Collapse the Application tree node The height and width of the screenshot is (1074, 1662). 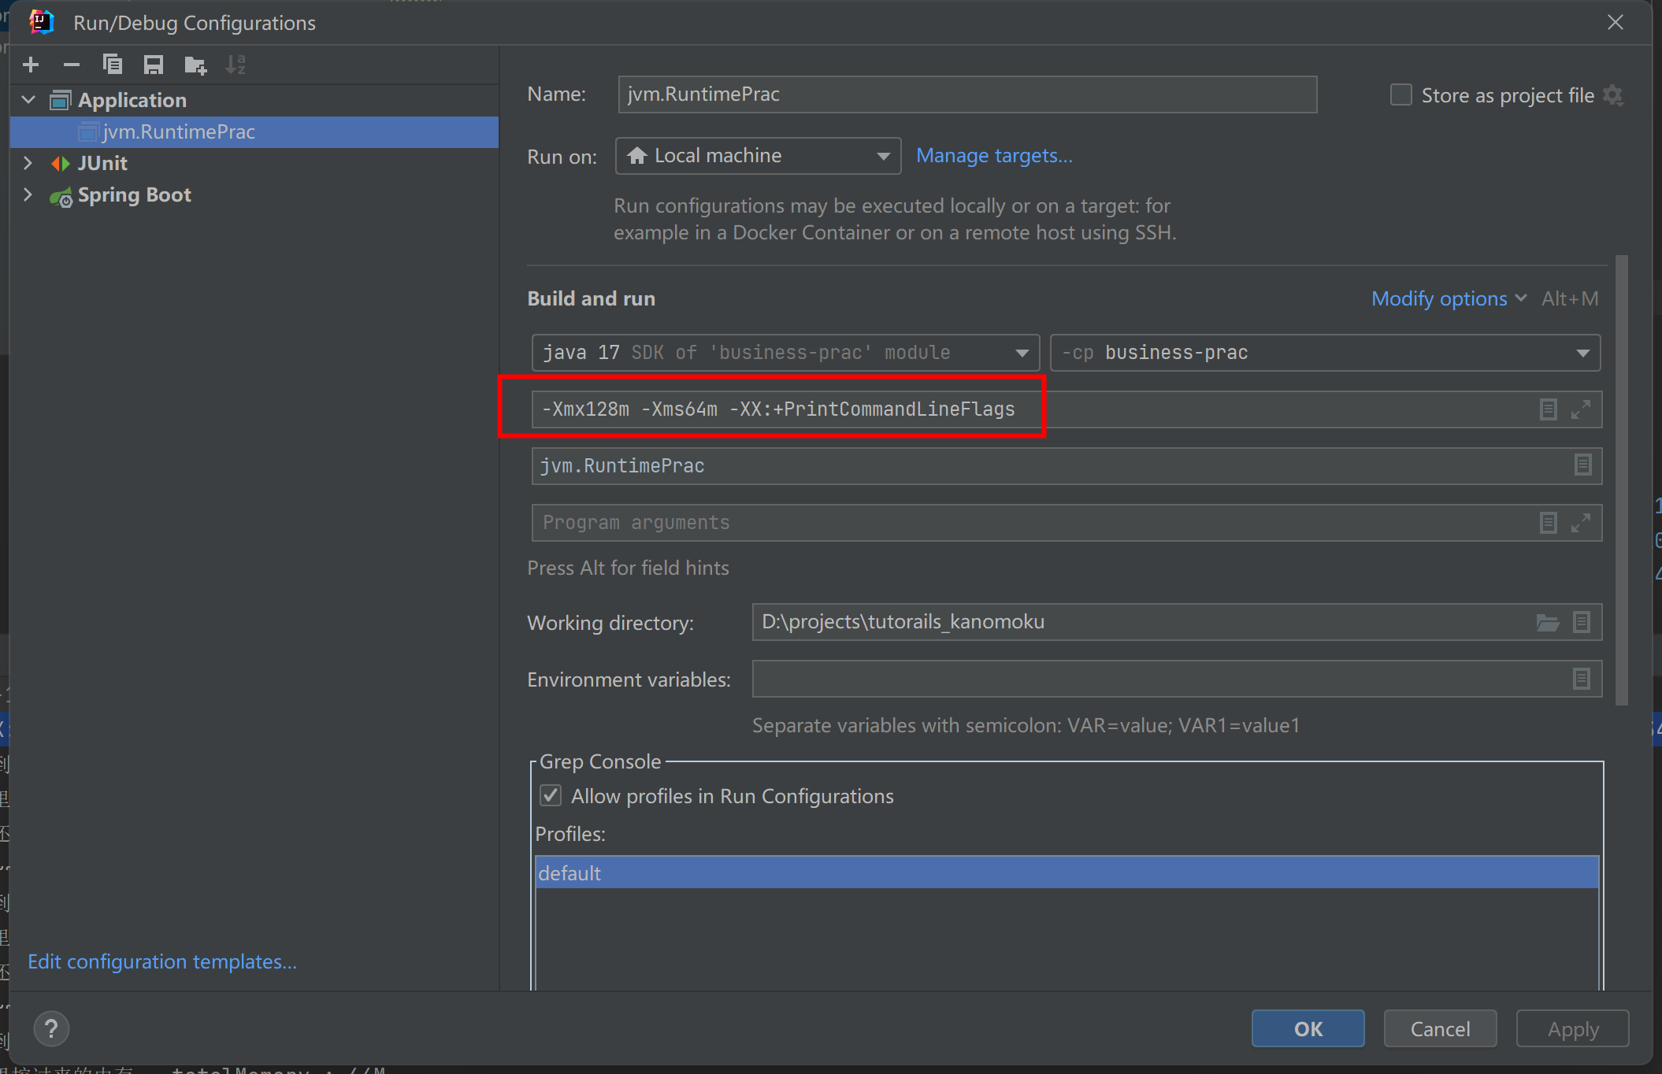[29, 100]
